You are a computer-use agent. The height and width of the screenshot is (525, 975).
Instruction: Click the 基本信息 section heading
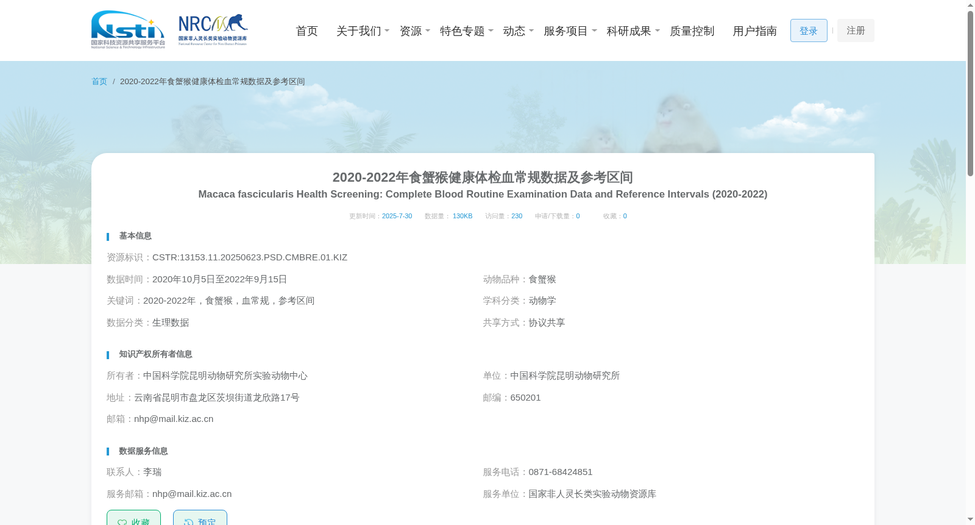[135, 236]
